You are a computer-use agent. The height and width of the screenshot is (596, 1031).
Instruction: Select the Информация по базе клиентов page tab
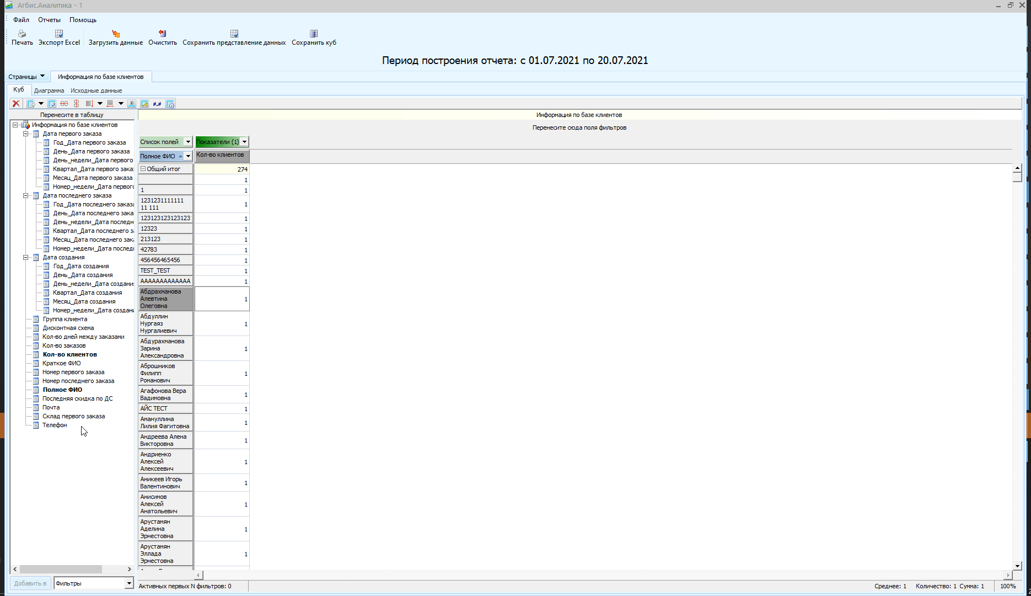pos(101,77)
